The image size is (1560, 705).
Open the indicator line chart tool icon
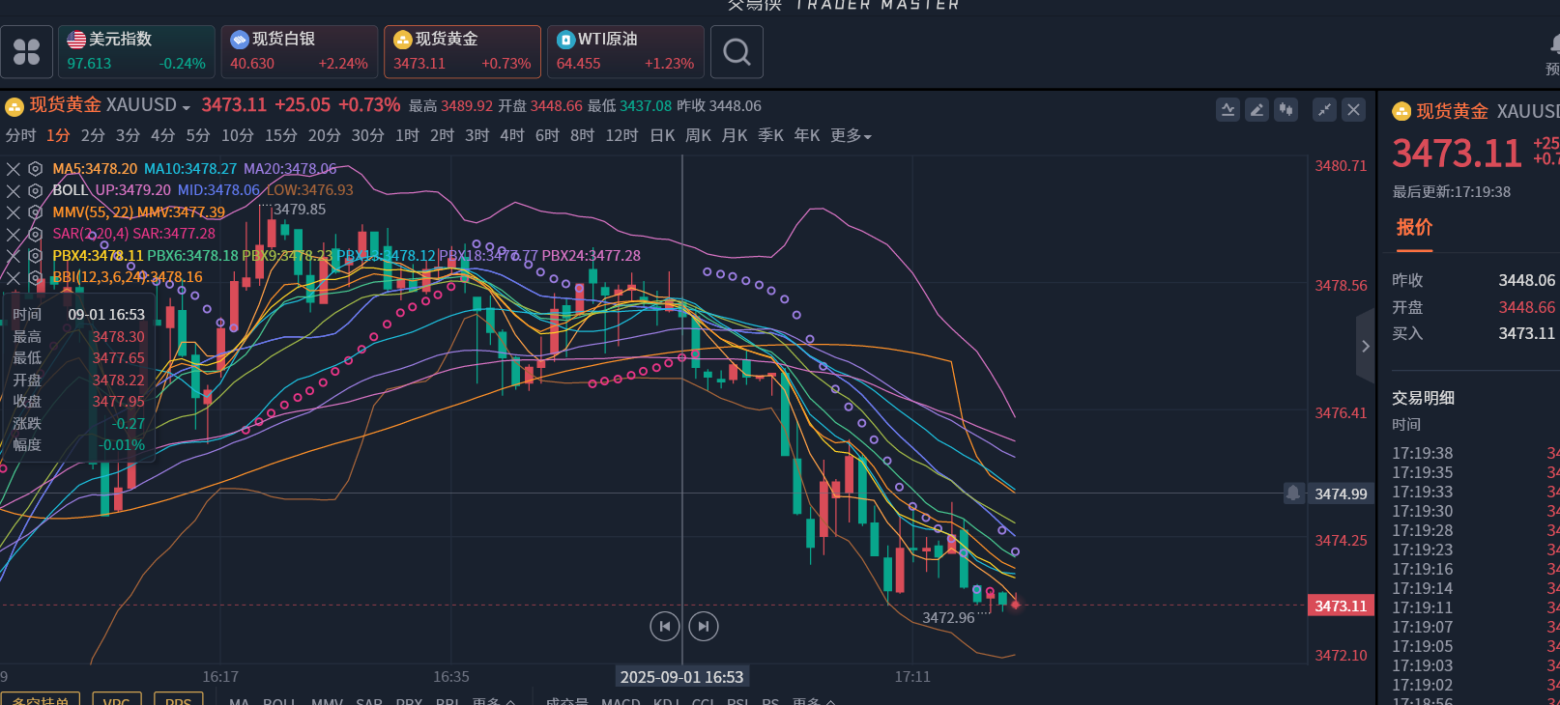(x=1228, y=110)
